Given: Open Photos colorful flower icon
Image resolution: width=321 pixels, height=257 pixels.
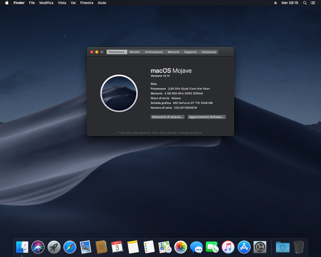Looking at the screenshot, I should [180, 247].
